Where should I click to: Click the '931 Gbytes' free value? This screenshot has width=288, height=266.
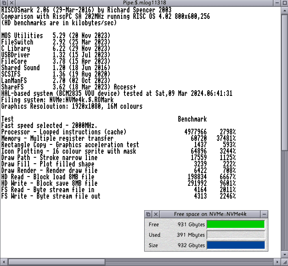[x=191, y=224]
